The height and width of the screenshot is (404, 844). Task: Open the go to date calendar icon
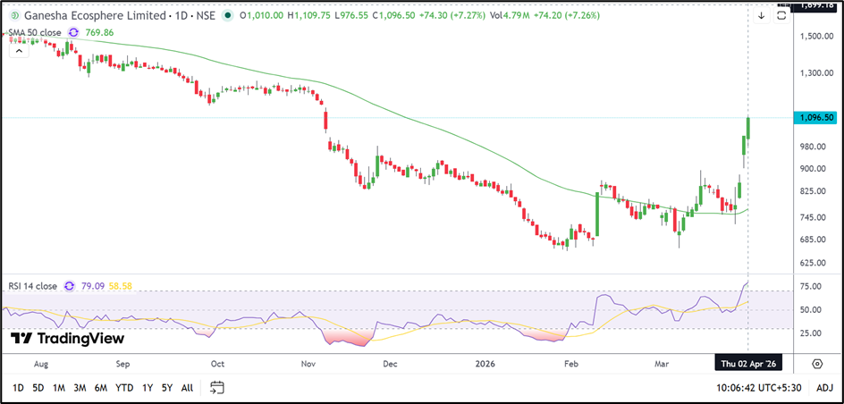point(216,388)
